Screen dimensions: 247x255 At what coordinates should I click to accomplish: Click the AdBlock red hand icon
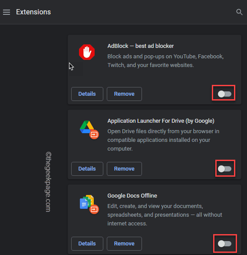pyautogui.click(x=87, y=52)
